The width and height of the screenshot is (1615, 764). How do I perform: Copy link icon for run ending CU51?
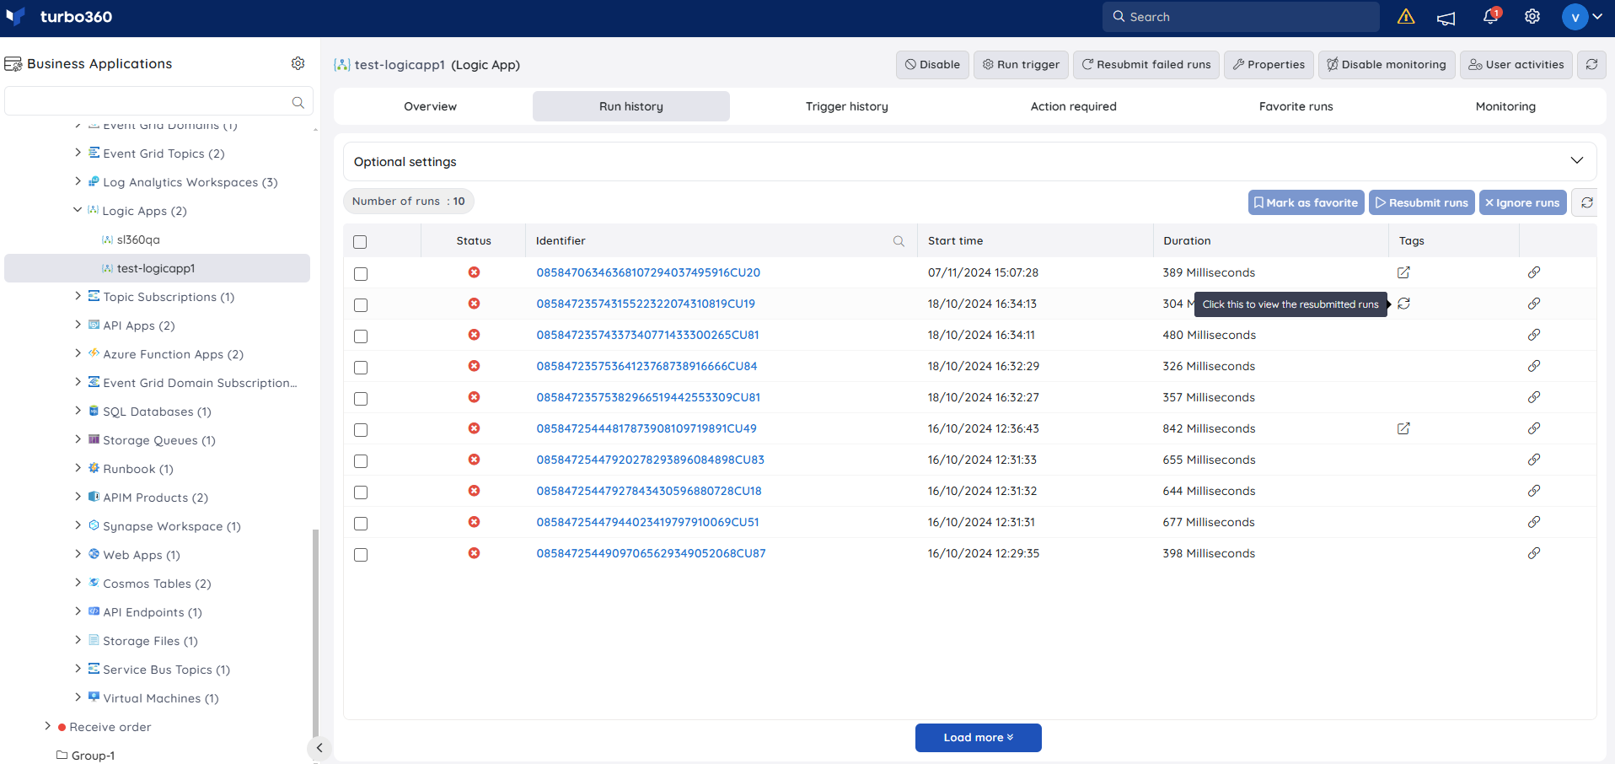click(x=1534, y=522)
